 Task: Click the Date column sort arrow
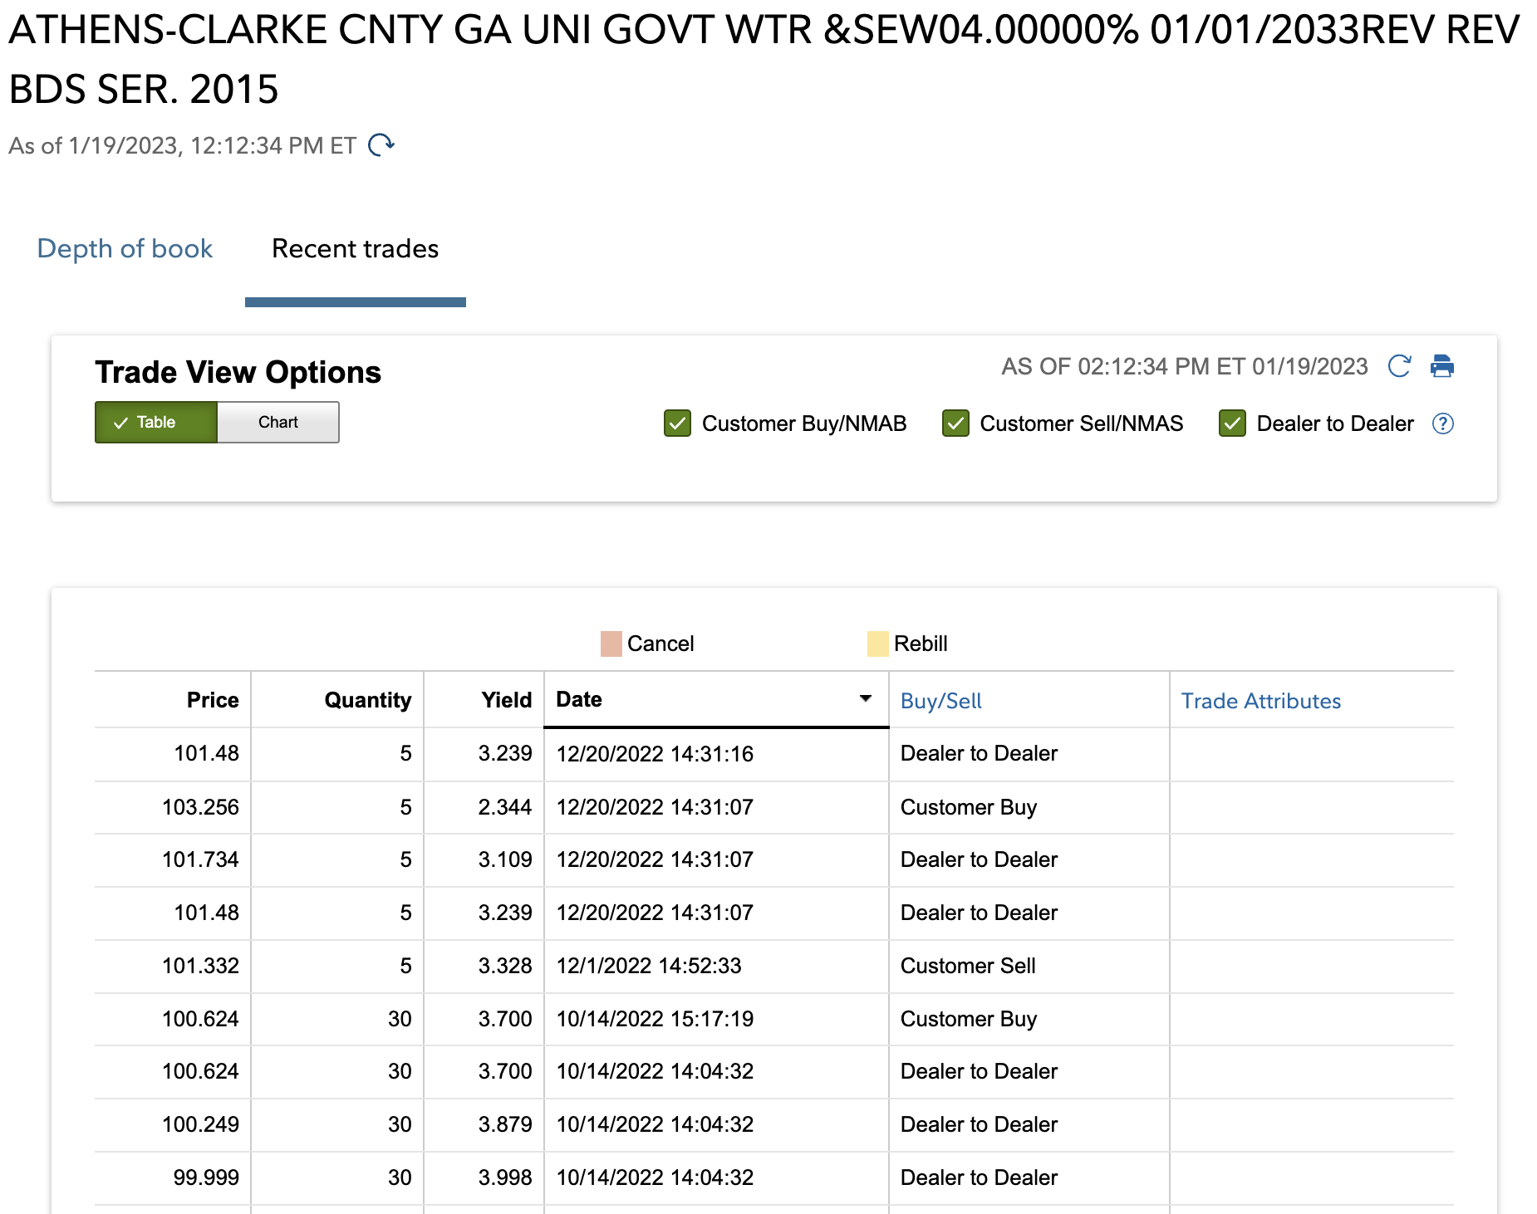pyautogui.click(x=865, y=699)
